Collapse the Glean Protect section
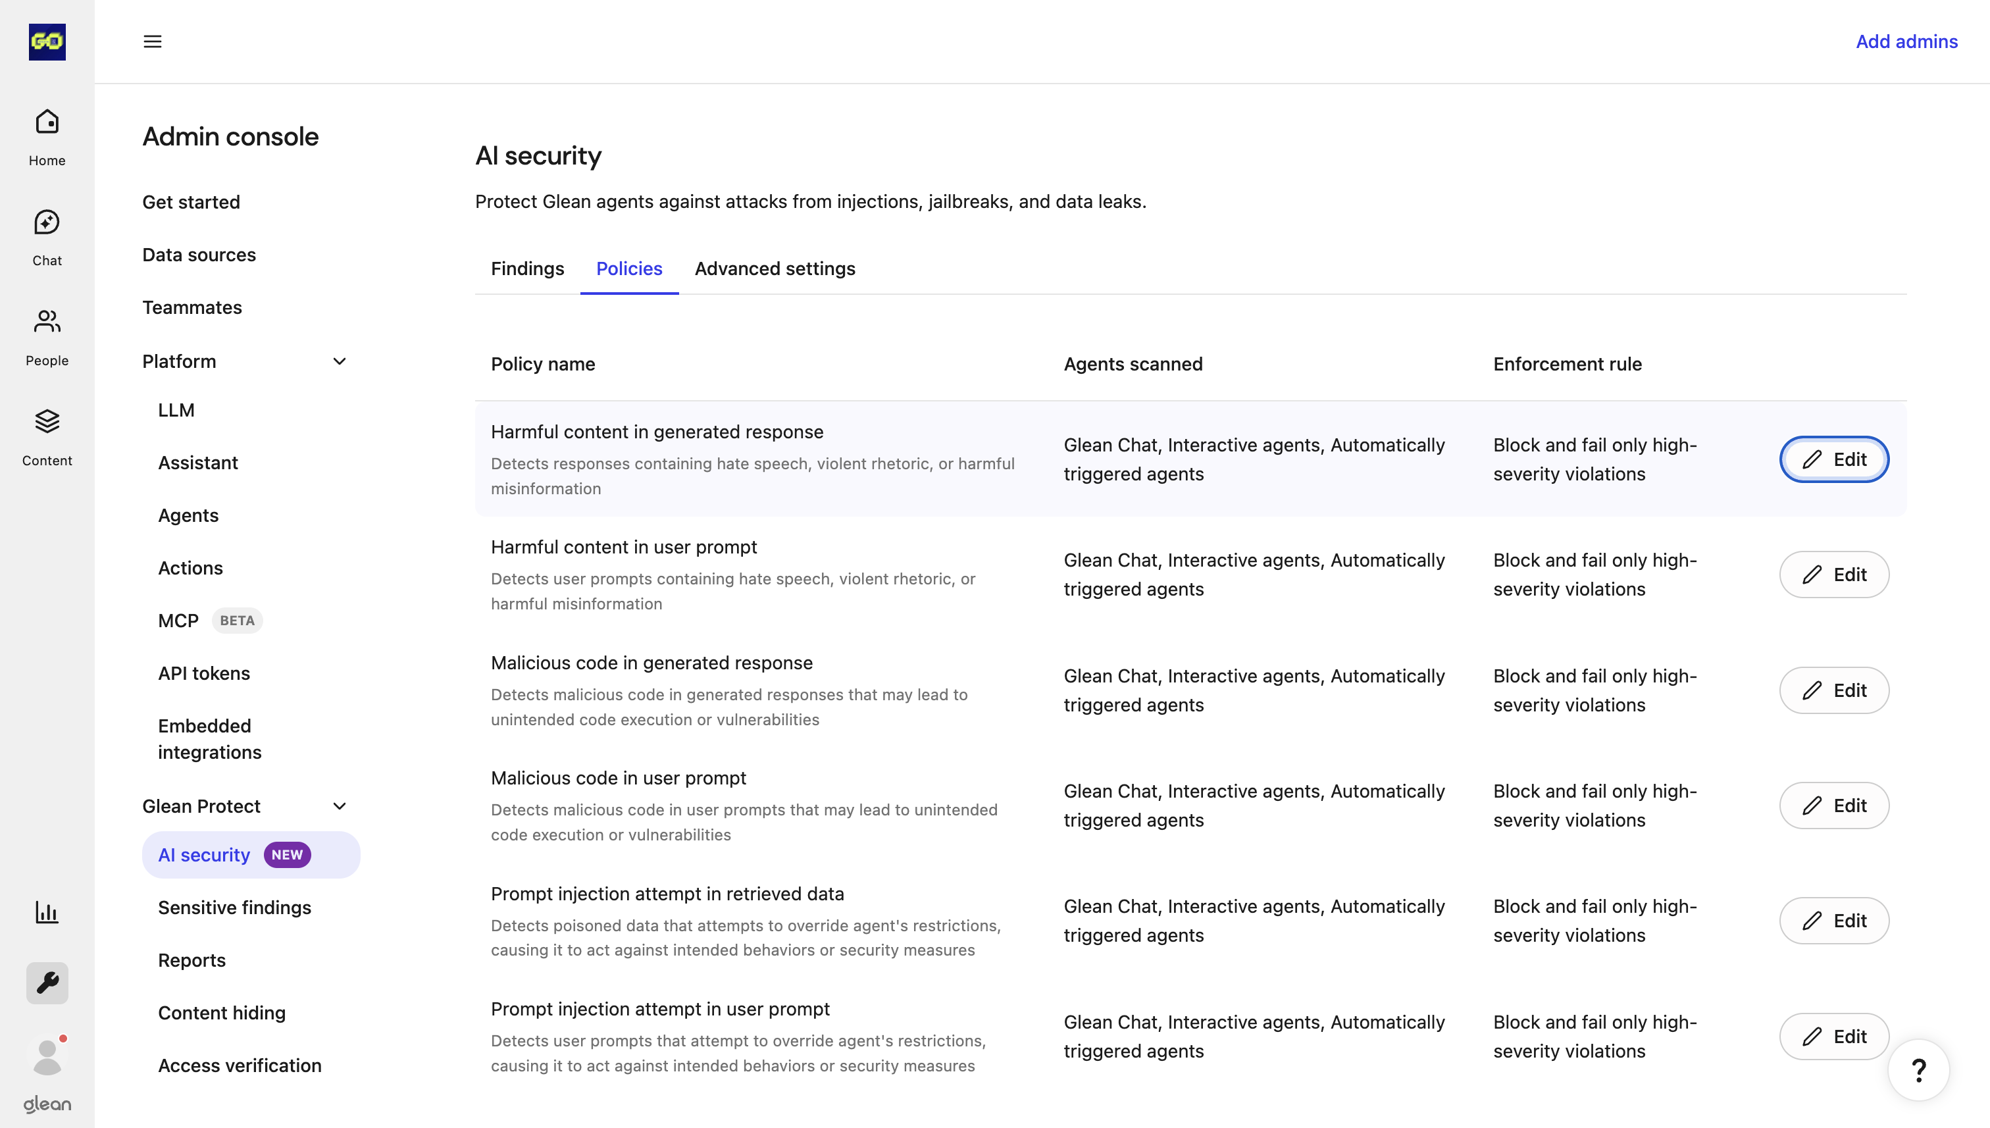The image size is (1990, 1128). coord(340,806)
